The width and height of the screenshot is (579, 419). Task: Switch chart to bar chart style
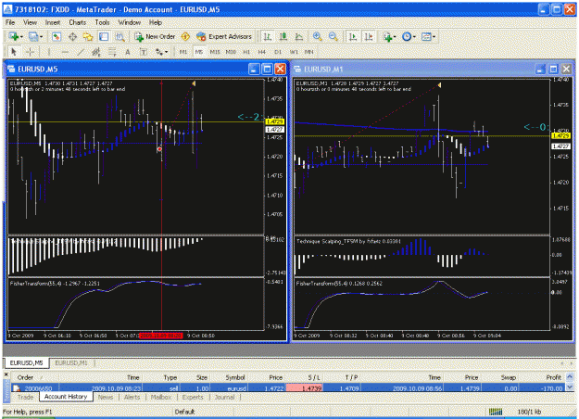tap(268, 36)
